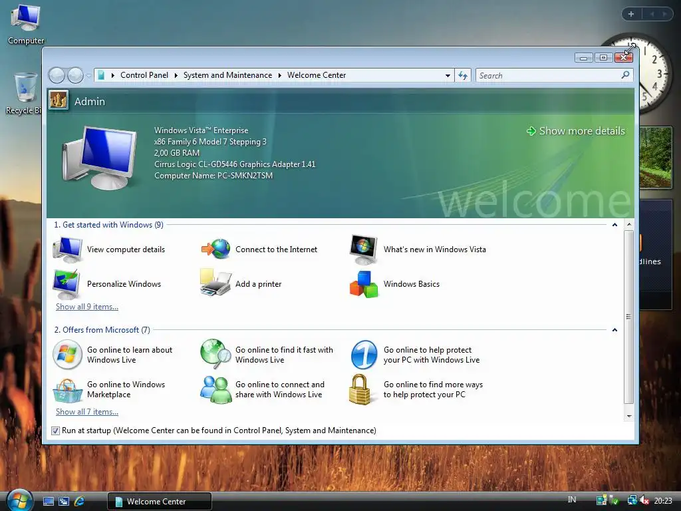Image resolution: width=681 pixels, height=511 pixels.
Task: Select the padlock protect your PC icon
Action: pos(360,389)
